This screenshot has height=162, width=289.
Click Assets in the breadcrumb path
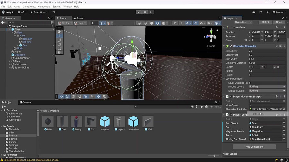point(43,111)
